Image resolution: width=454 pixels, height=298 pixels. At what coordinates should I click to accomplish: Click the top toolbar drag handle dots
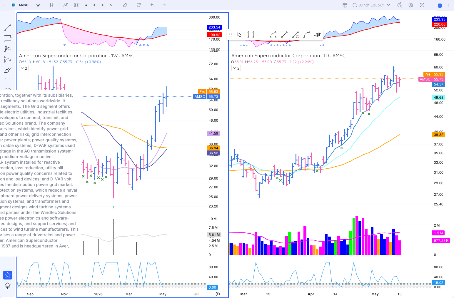[x=4, y=5]
